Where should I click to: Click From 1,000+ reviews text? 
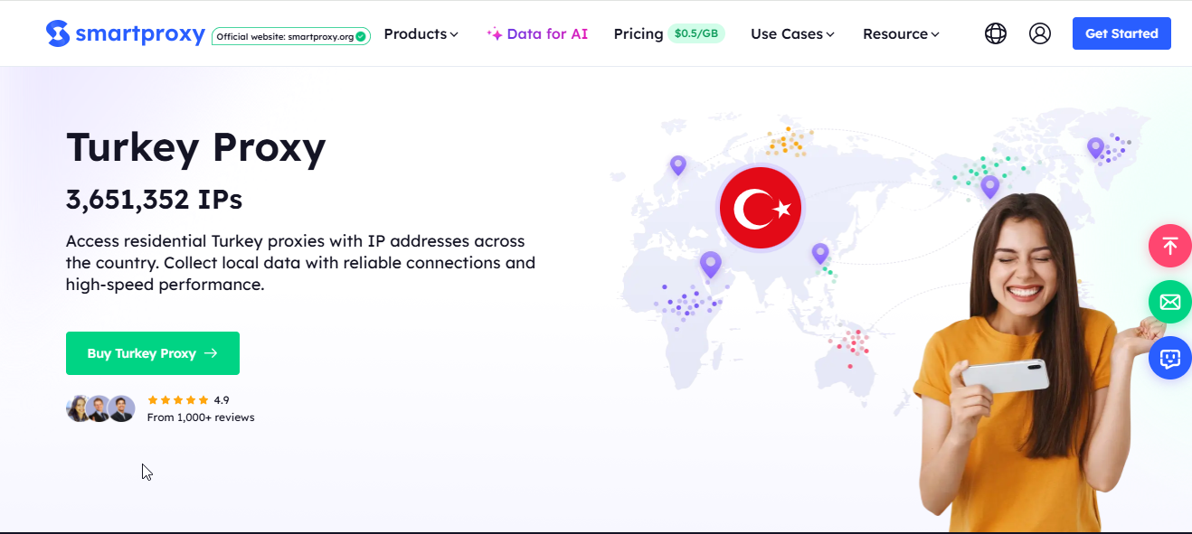(201, 417)
